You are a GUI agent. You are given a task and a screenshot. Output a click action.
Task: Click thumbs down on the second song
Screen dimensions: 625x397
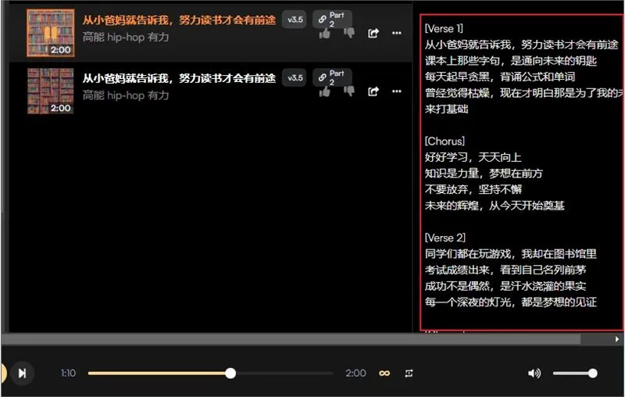348,91
